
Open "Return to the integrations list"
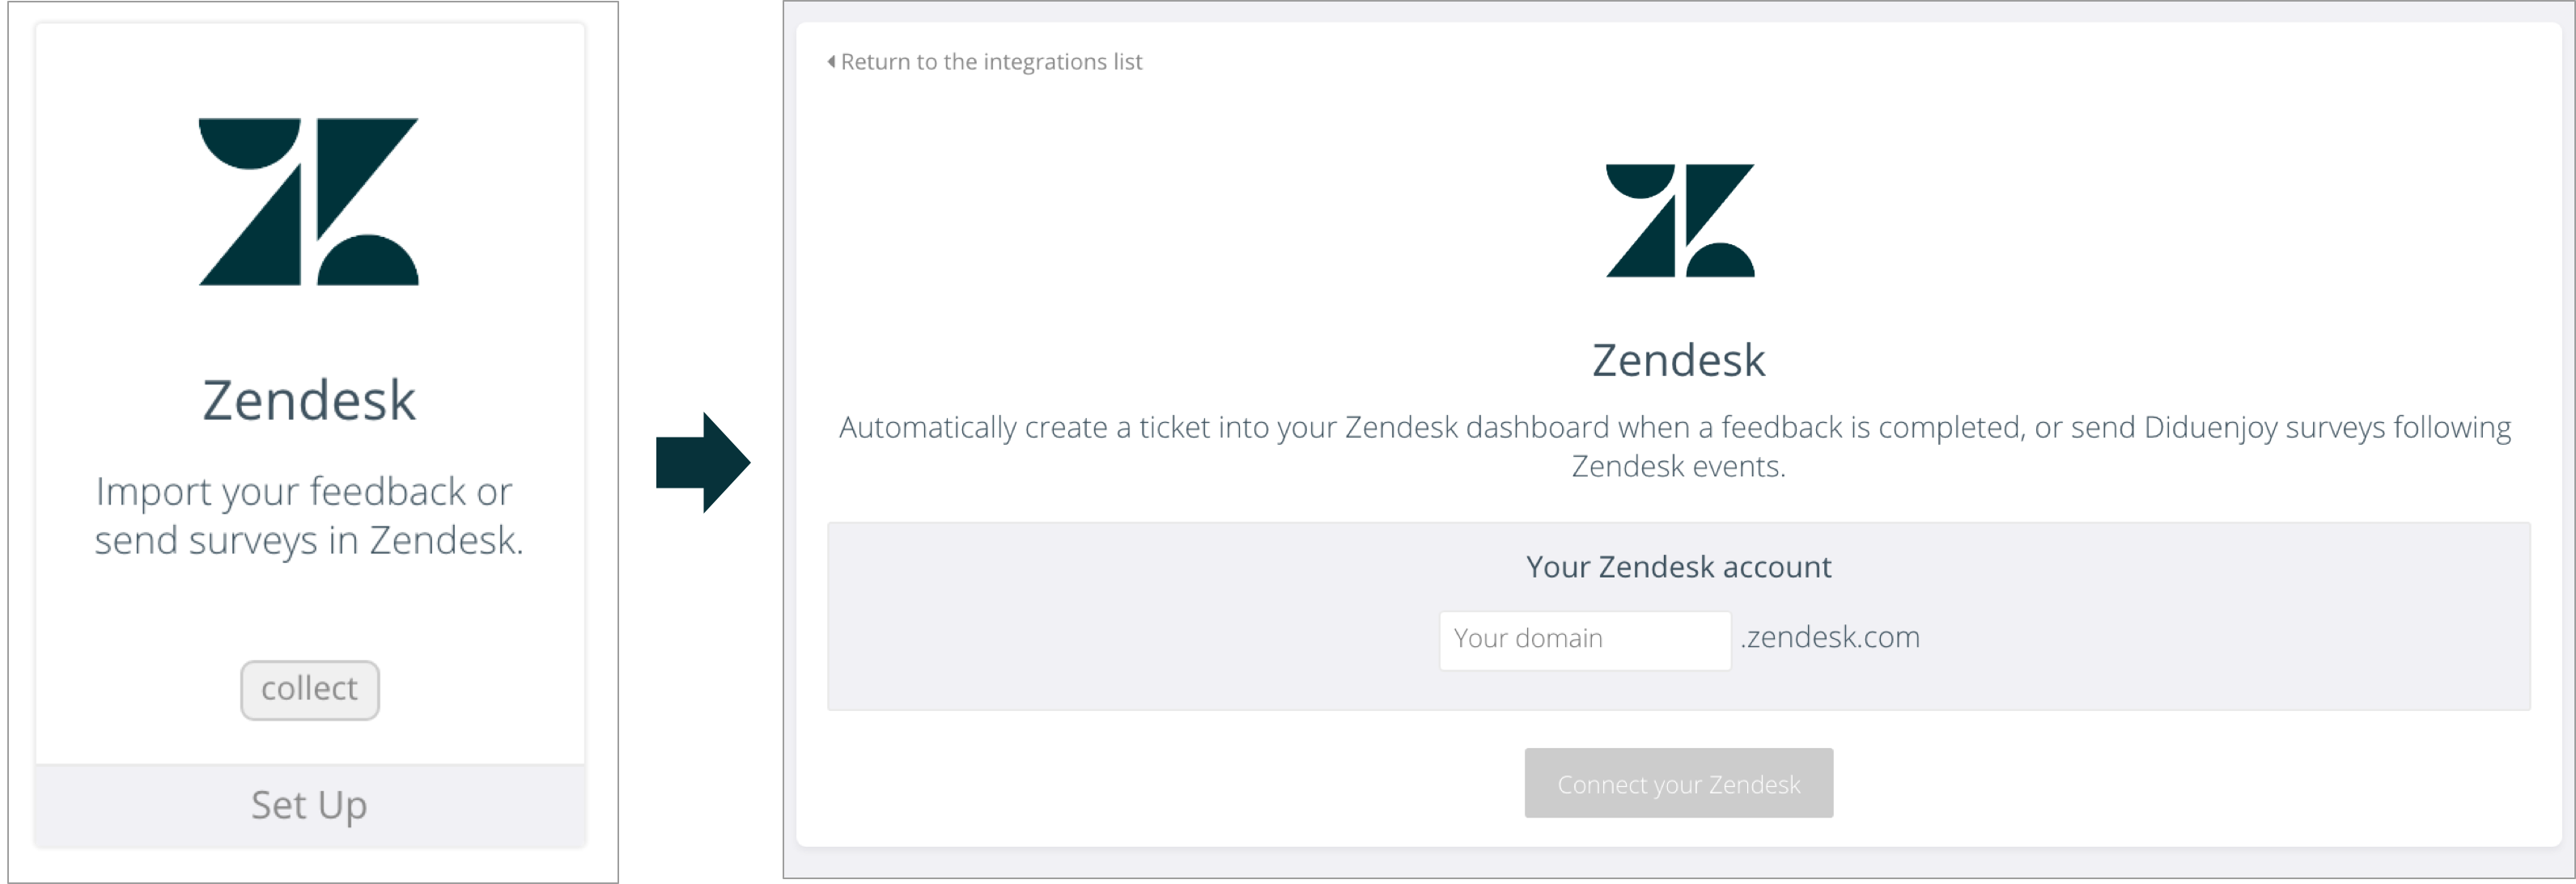click(x=992, y=61)
